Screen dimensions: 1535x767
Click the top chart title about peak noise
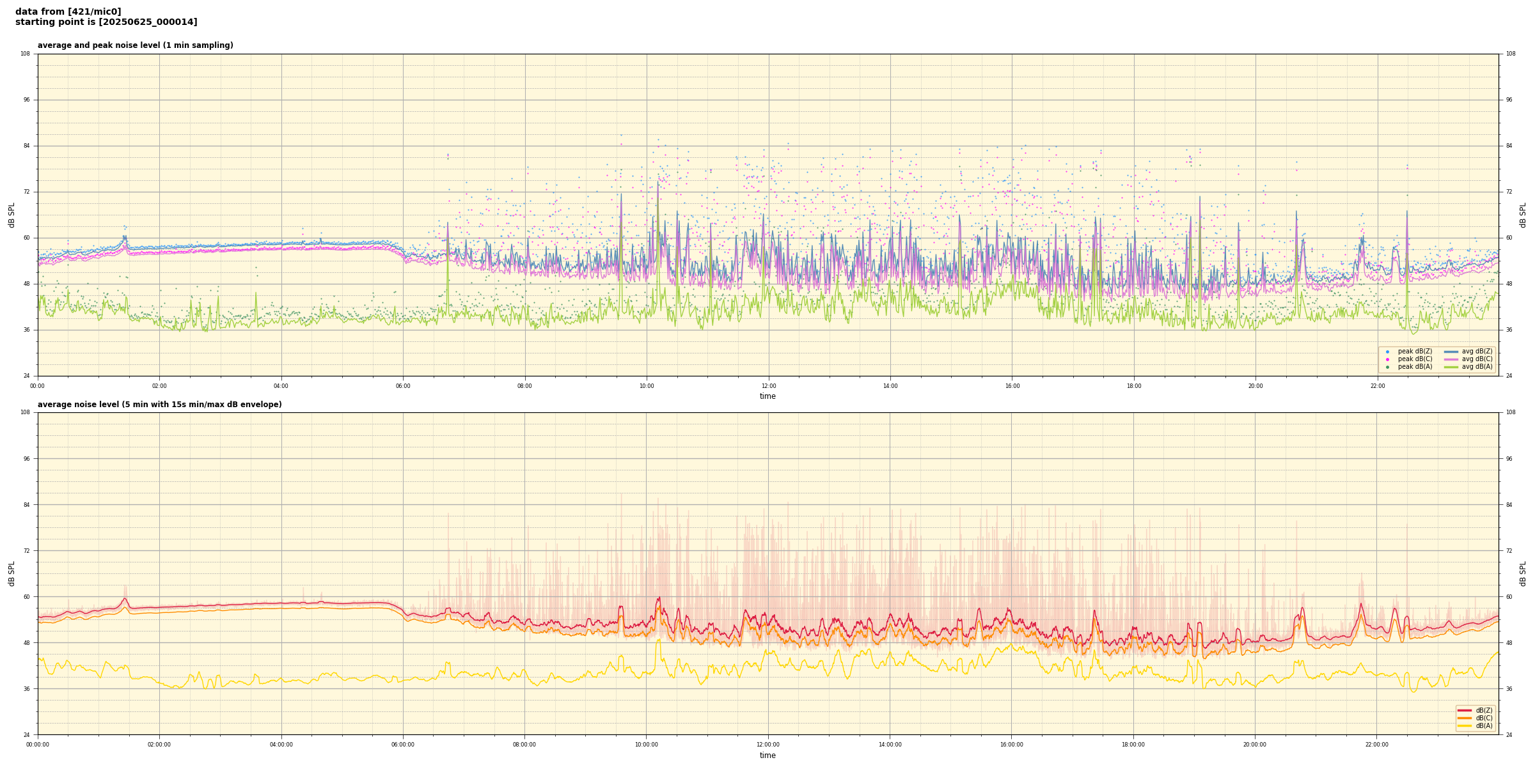[135, 45]
